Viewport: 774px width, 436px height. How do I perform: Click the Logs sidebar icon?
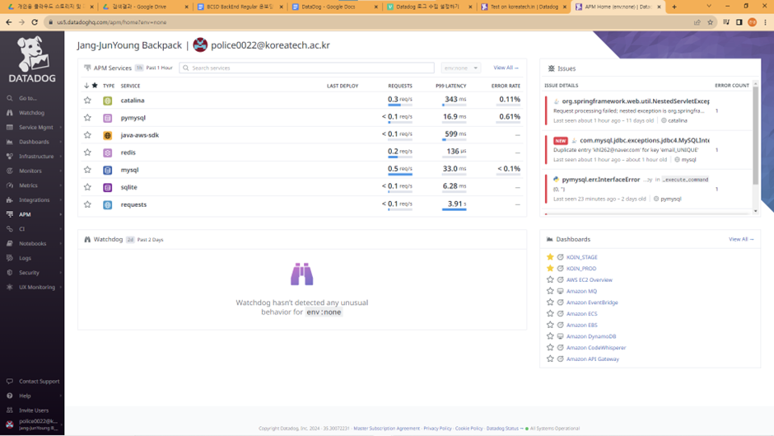pos(9,258)
